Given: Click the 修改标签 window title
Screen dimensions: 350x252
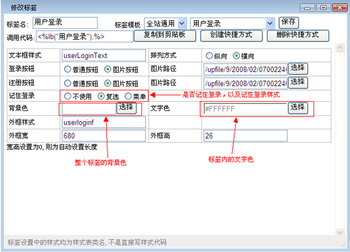Looking at the screenshot, I should [24, 8].
